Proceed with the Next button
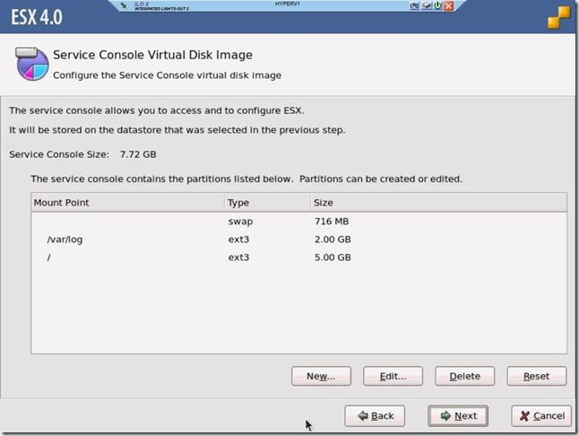This screenshot has height=436, width=579. point(458,415)
